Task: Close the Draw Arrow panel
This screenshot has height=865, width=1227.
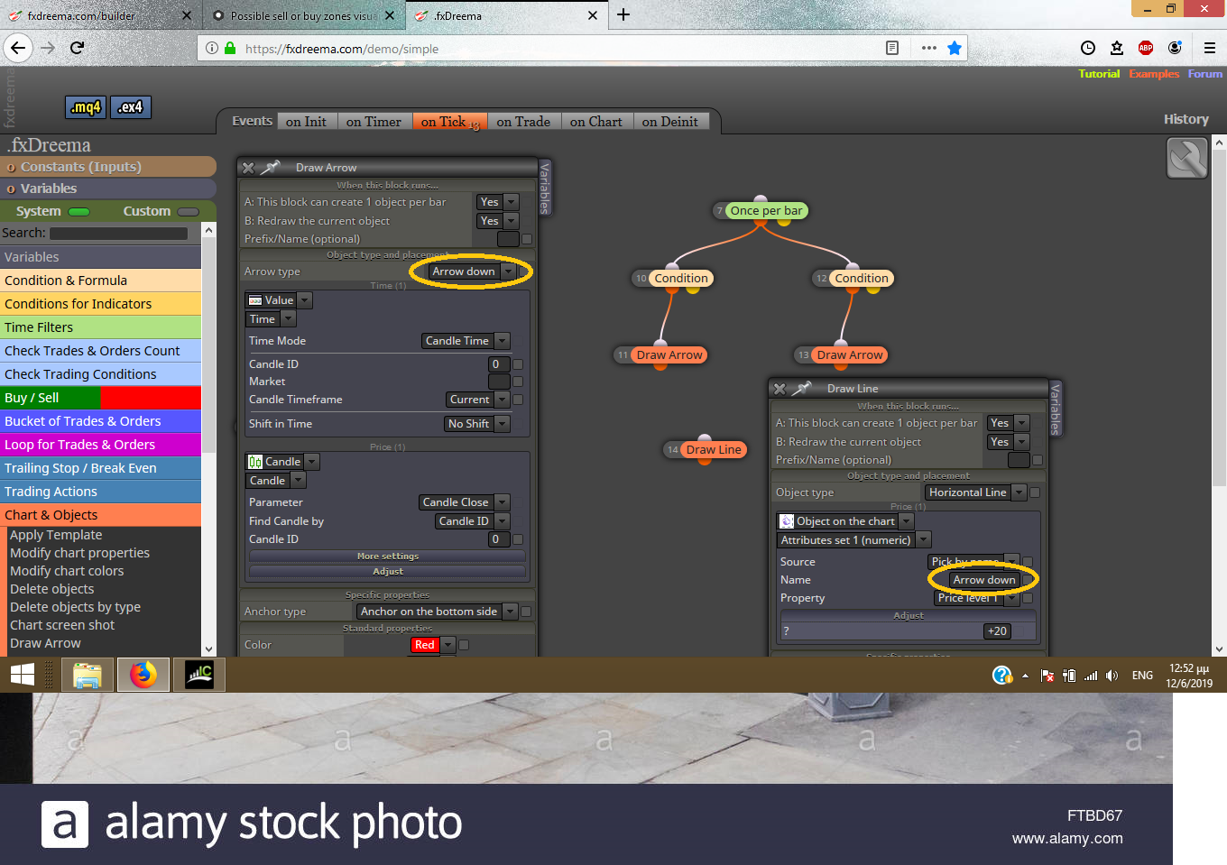Action: (x=249, y=168)
